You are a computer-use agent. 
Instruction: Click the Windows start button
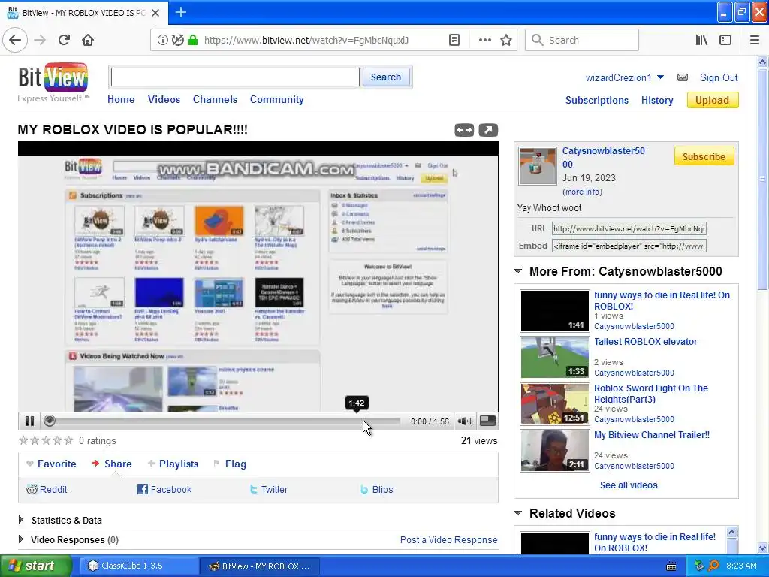pyautogui.click(x=35, y=566)
